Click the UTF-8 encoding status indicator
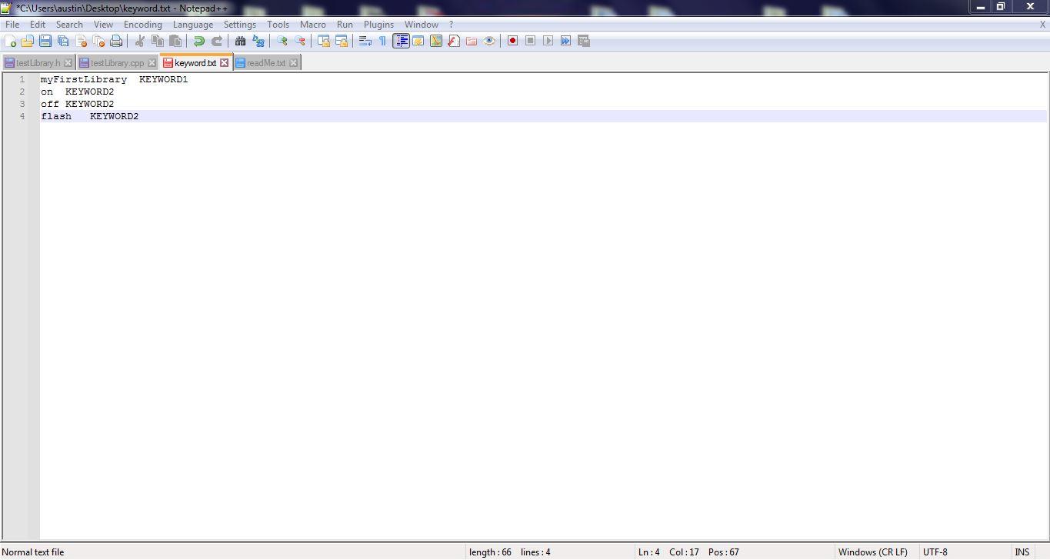1050x560 pixels. pos(935,552)
